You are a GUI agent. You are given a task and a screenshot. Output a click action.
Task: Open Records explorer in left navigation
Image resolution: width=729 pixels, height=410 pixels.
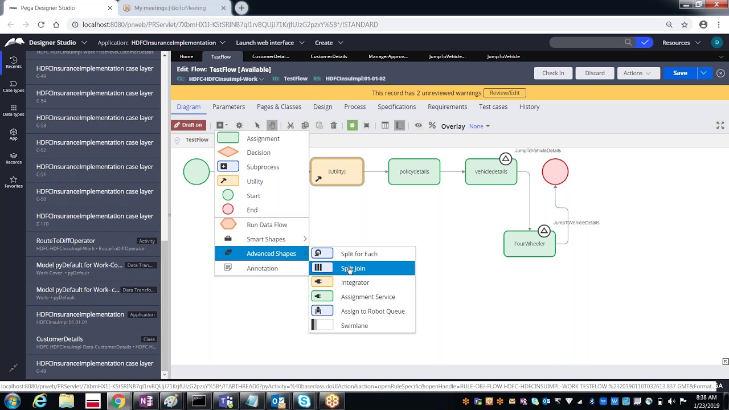pos(14,158)
